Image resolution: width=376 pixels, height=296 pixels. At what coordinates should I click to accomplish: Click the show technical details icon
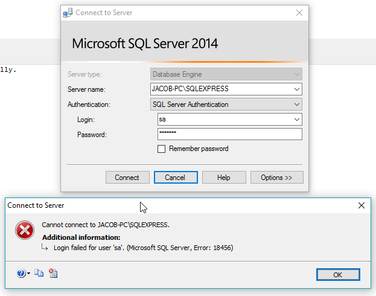click(53, 274)
